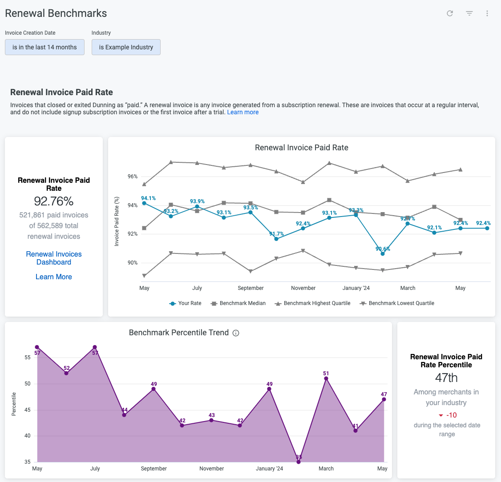Open the filter options icon
This screenshot has width=501, height=482.
click(x=469, y=13)
